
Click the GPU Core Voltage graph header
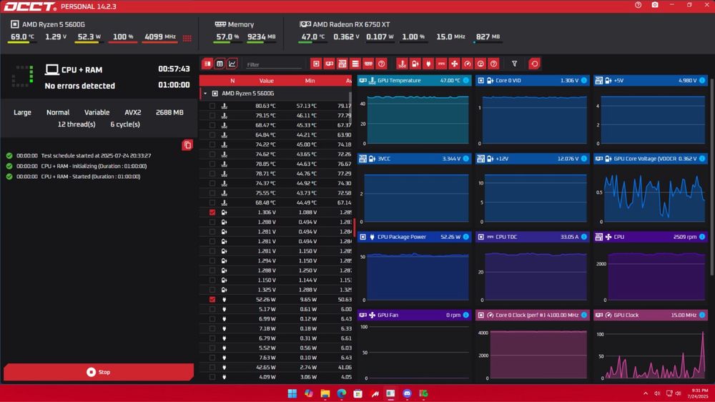click(x=650, y=159)
